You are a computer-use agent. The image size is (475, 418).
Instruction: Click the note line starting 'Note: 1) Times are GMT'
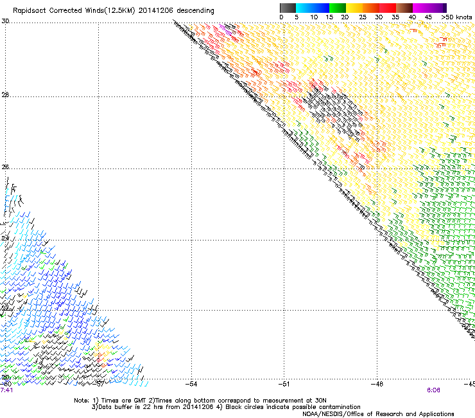pos(200,401)
